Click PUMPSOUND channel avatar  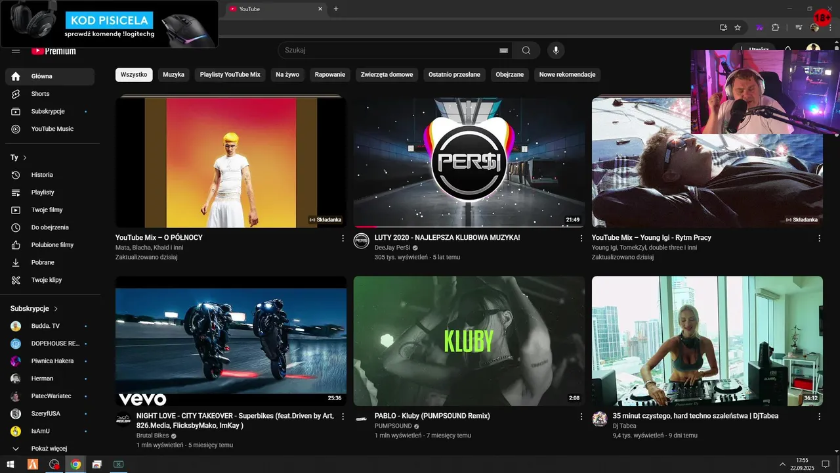coord(362,419)
